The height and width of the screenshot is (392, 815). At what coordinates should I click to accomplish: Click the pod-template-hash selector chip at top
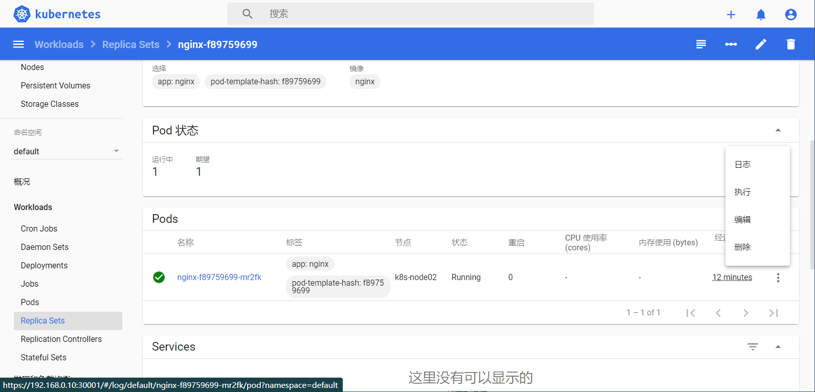266,81
